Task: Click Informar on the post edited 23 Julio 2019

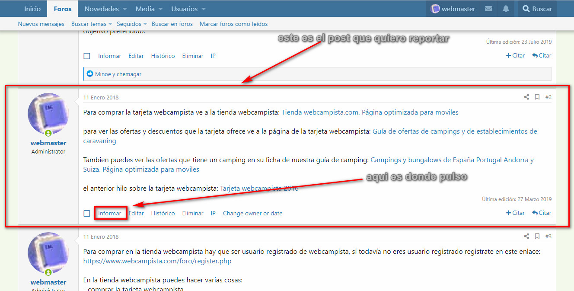Action: point(110,56)
